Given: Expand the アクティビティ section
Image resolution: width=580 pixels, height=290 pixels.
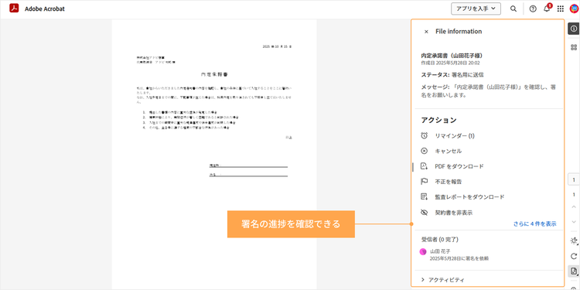Looking at the screenshot, I should click(443, 280).
